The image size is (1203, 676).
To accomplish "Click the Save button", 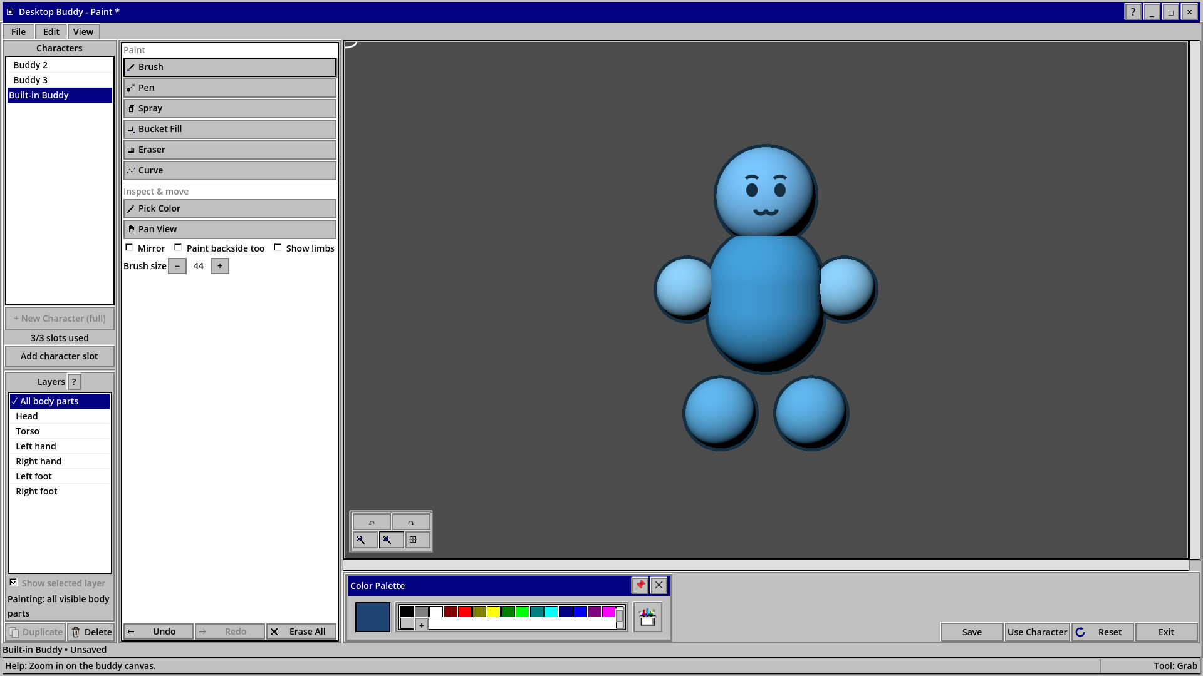I will [x=972, y=632].
